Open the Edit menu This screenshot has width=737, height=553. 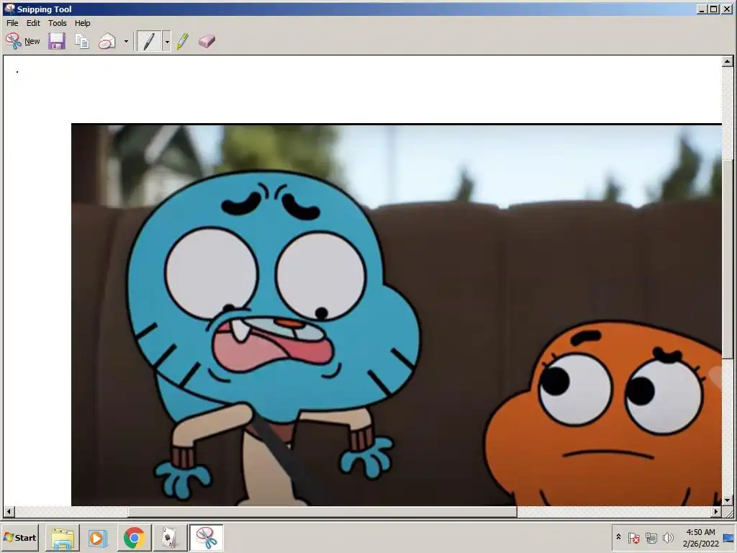click(33, 23)
